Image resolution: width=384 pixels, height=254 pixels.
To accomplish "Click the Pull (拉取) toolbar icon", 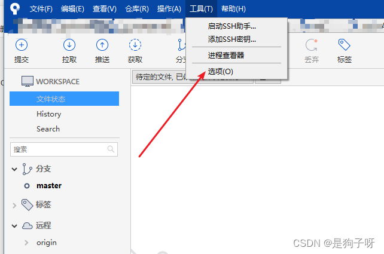I will [69, 45].
